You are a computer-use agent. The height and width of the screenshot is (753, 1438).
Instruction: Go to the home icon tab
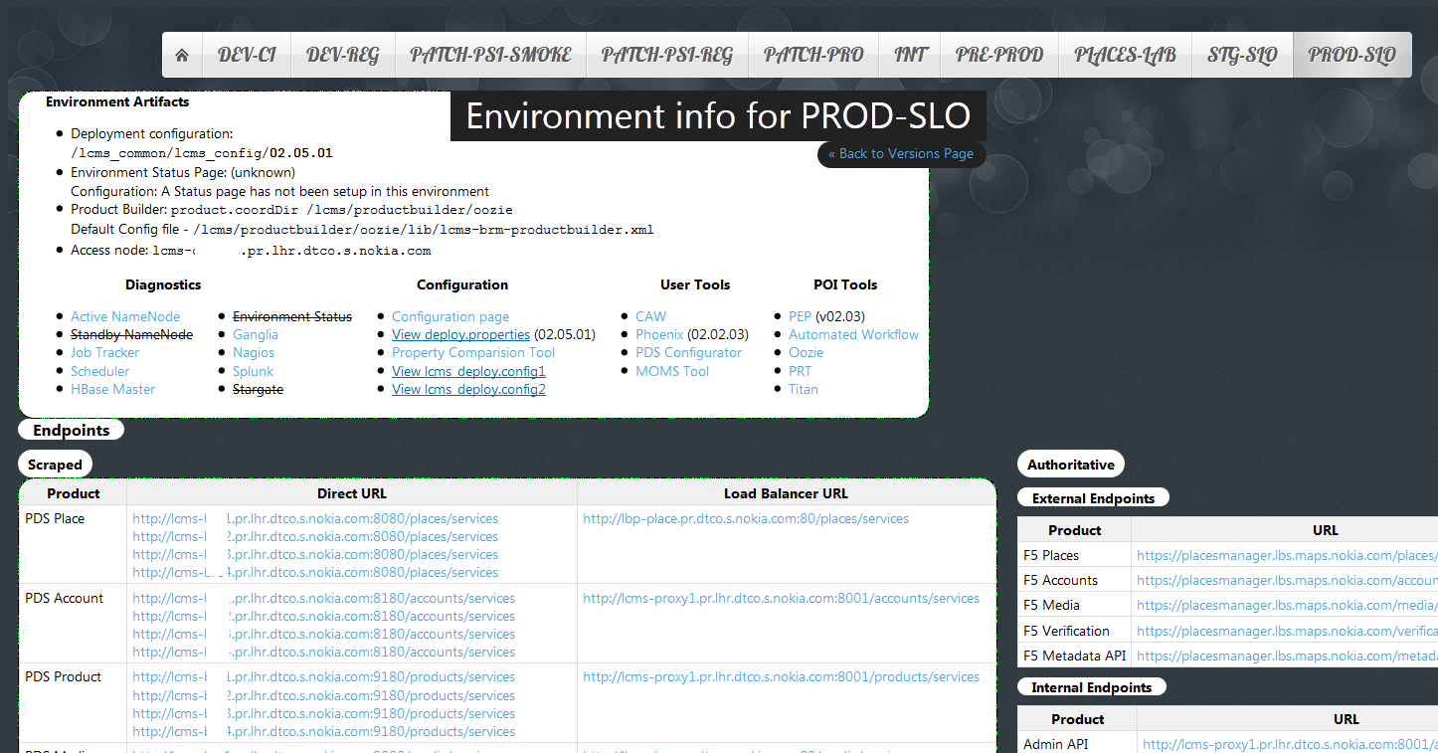(x=182, y=55)
